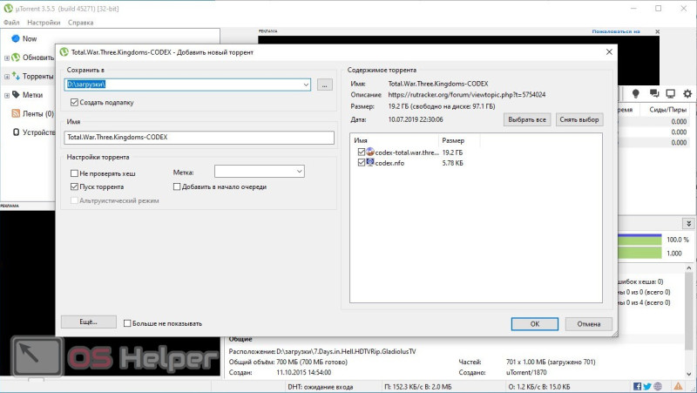The width and height of the screenshot is (697, 393).
Task: Click DHT: ожидание входа status text
Action: click(x=321, y=387)
